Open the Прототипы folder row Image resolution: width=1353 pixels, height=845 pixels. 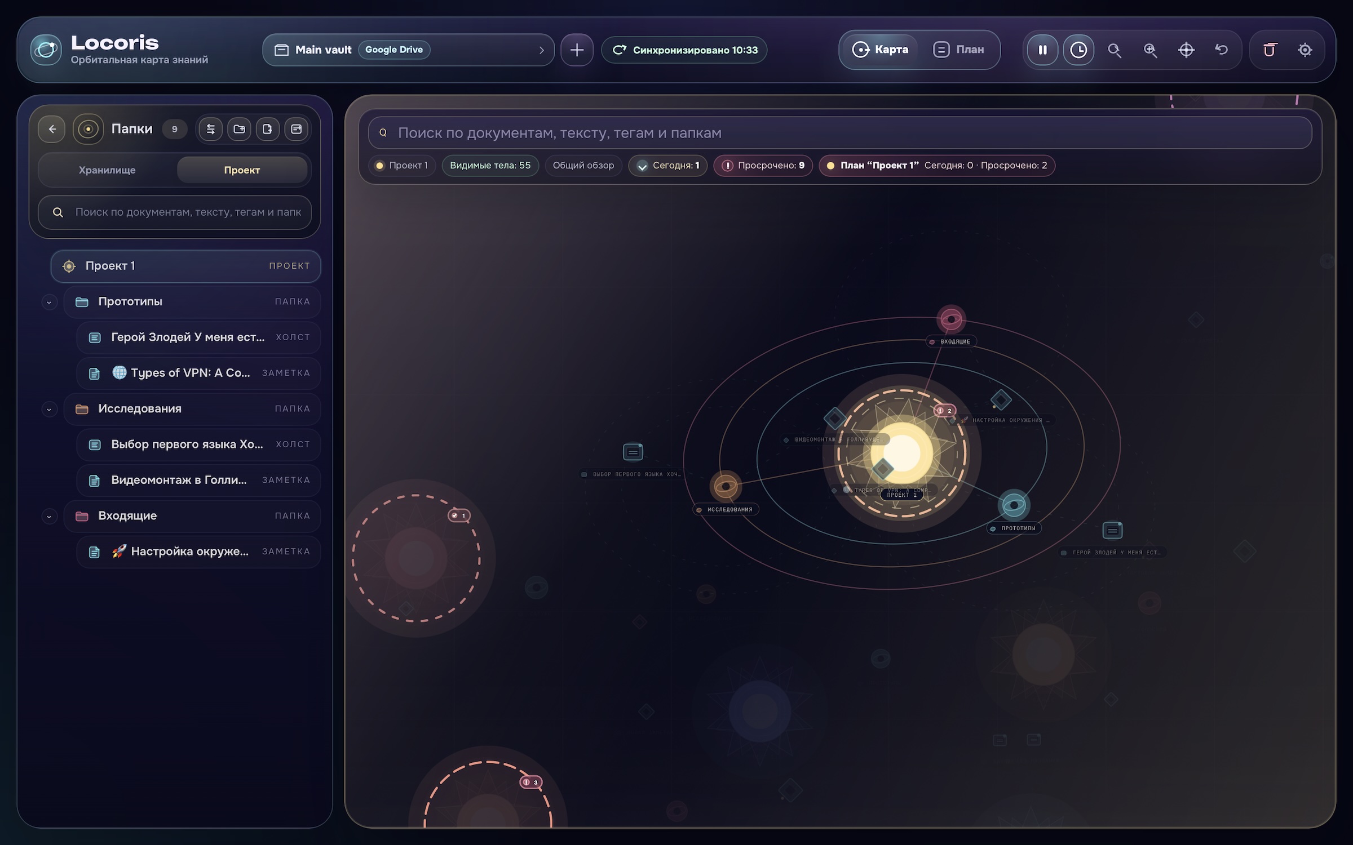192,302
